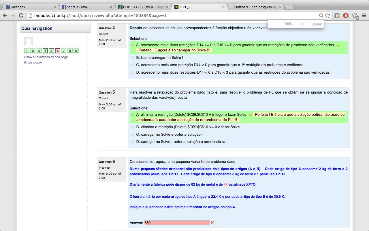Reset zoom with the Repor button
The height and width of the screenshot is (231, 369).
(x=316, y=24)
